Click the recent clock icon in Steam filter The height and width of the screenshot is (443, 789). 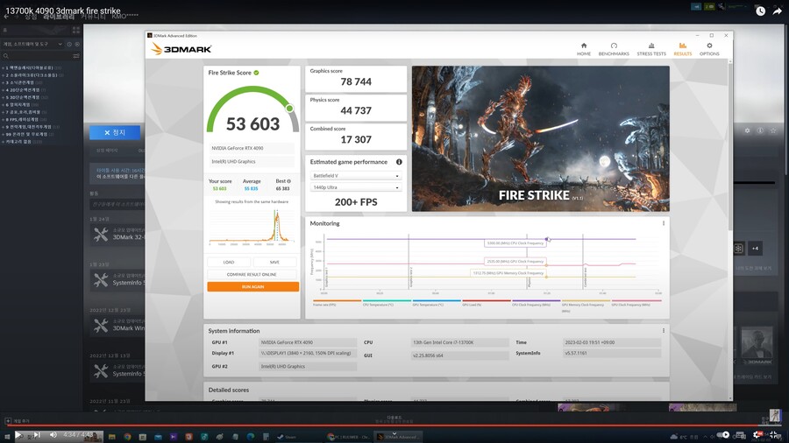tap(69, 44)
